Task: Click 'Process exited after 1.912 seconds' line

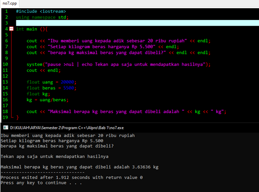Action: [71, 177]
